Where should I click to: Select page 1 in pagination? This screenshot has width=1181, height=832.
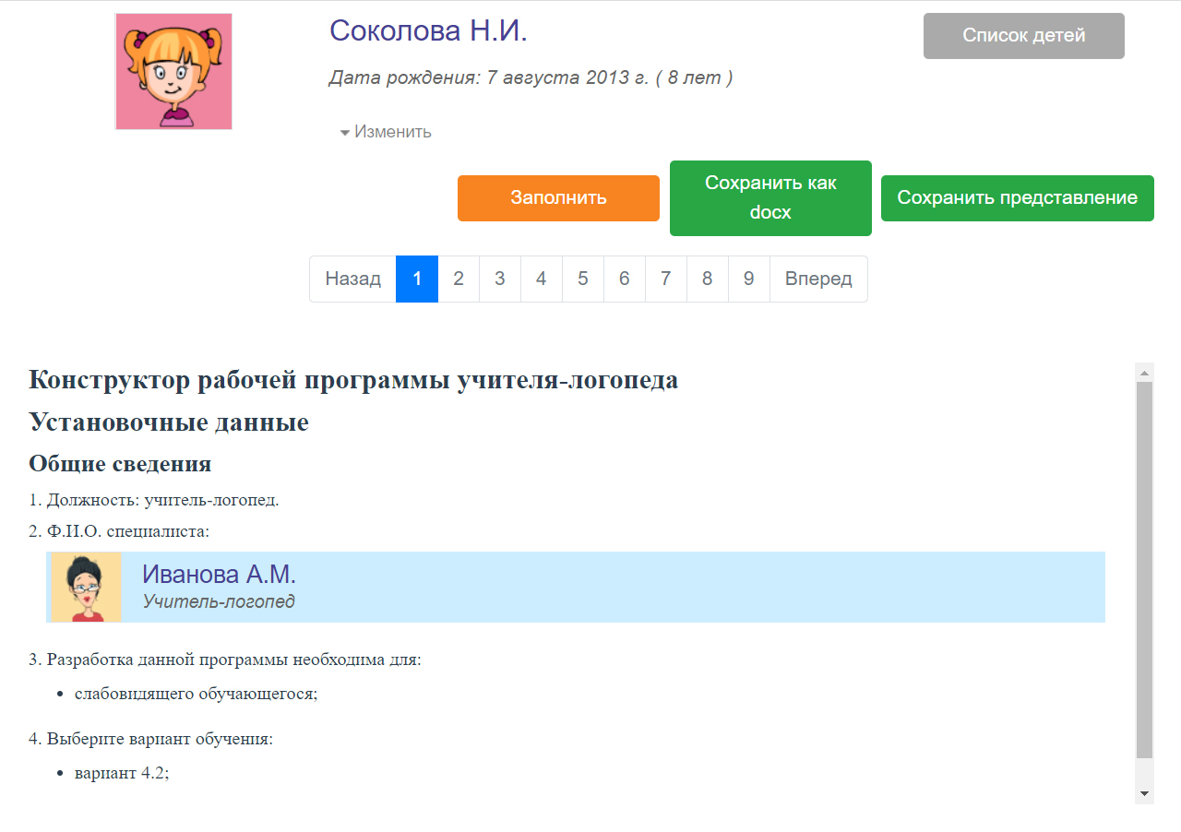(417, 279)
